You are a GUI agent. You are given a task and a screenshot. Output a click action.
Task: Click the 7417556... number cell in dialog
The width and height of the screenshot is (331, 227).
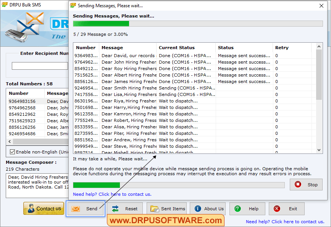tap(86, 94)
